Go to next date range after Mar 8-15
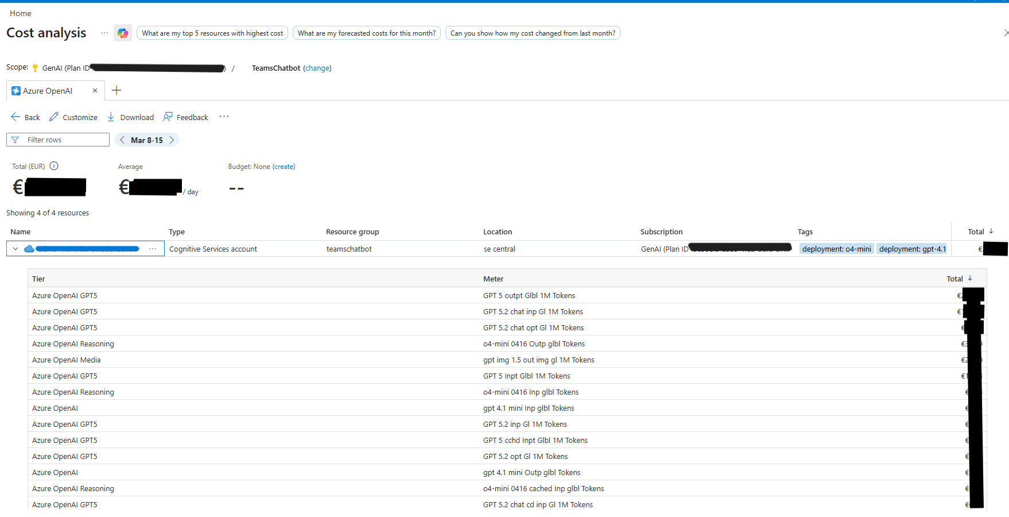Viewport: 1009px width, 517px height. [x=171, y=140]
